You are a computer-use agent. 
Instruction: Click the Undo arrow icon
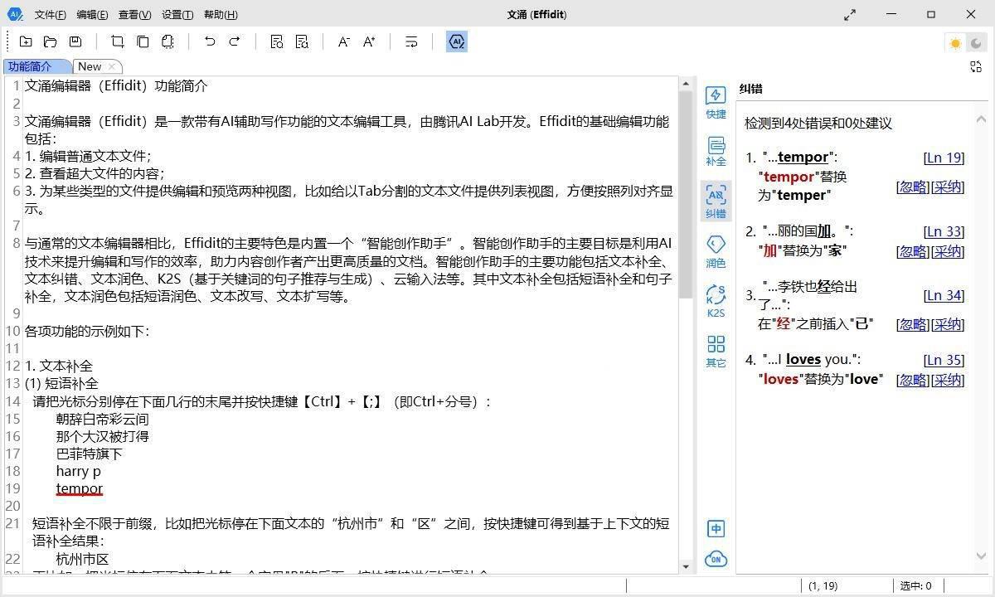(x=210, y=41)
